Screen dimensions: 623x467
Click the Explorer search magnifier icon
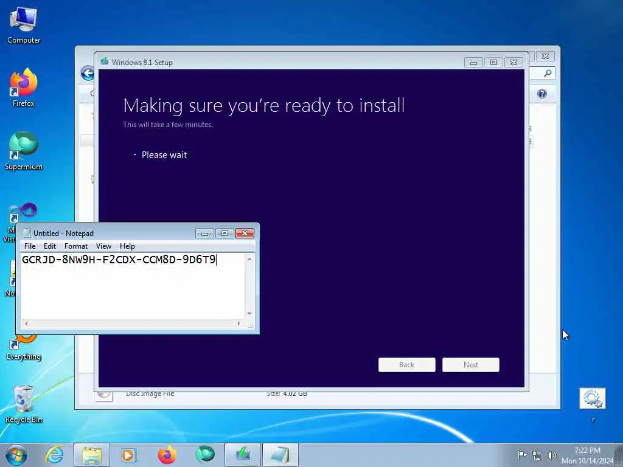[548, 73]
